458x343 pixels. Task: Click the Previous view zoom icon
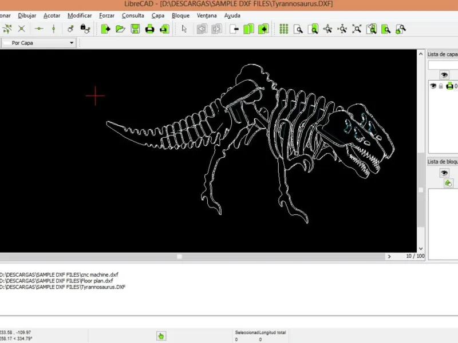click(x=371, y=29)
